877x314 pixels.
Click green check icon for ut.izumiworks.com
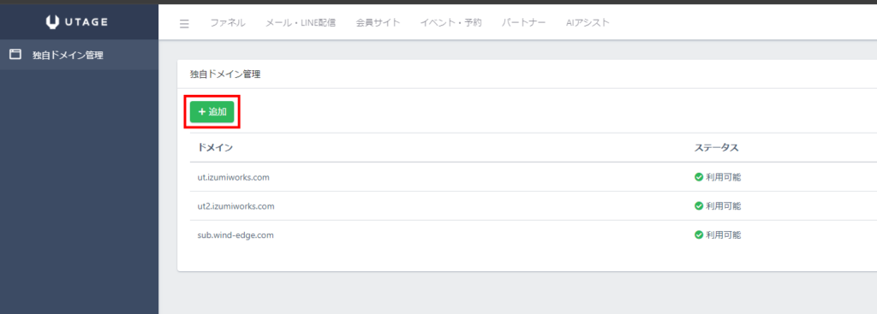coord(699,177)
